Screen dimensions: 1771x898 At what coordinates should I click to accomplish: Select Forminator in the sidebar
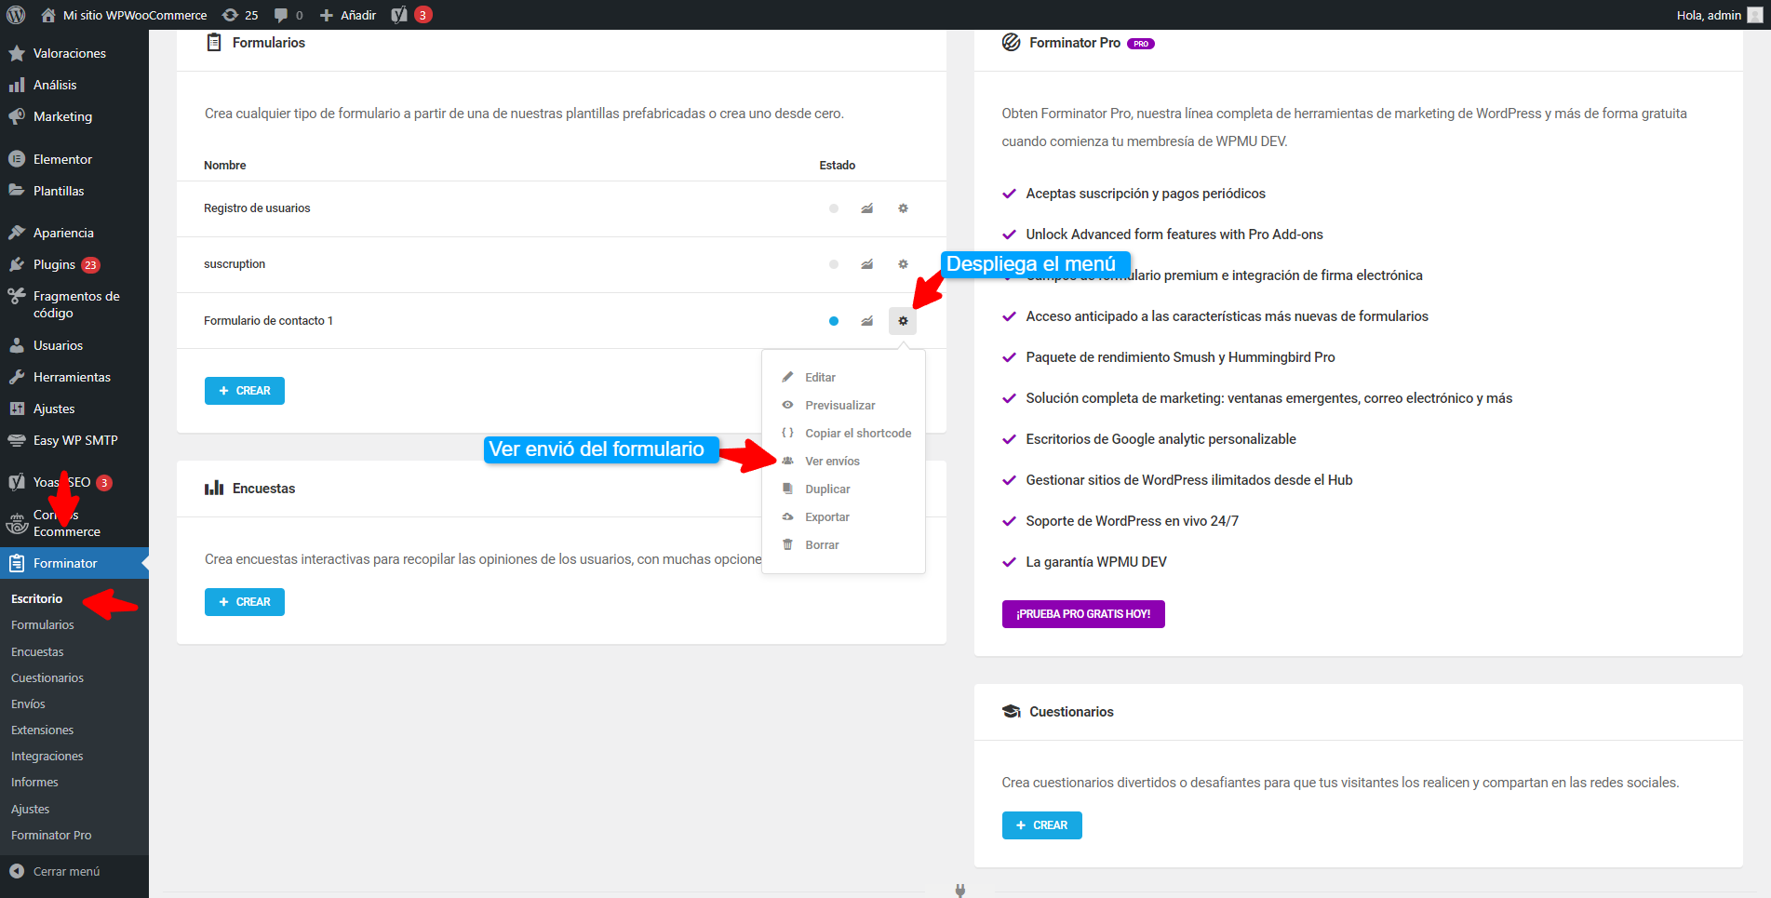pos(74,563)
